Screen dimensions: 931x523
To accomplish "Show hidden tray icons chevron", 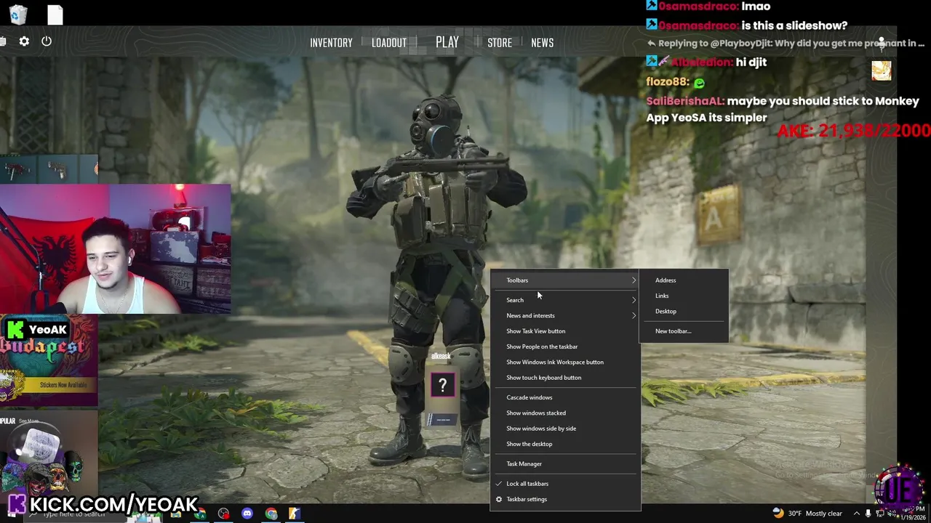I will pyautogui.click(x=857, y=514).
